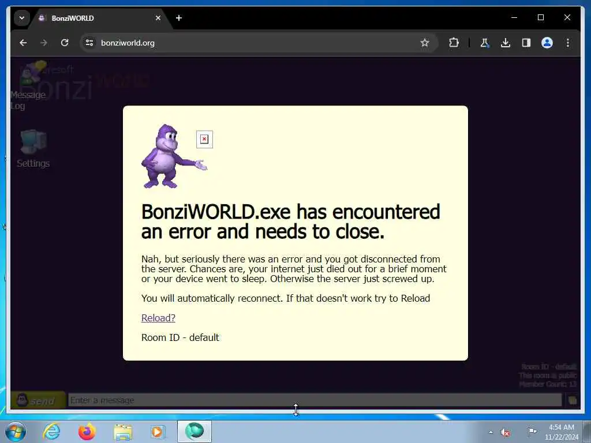Click the muted volume tray icon
The height and width of the screenshot is (443, 591).
pos(505,432)
